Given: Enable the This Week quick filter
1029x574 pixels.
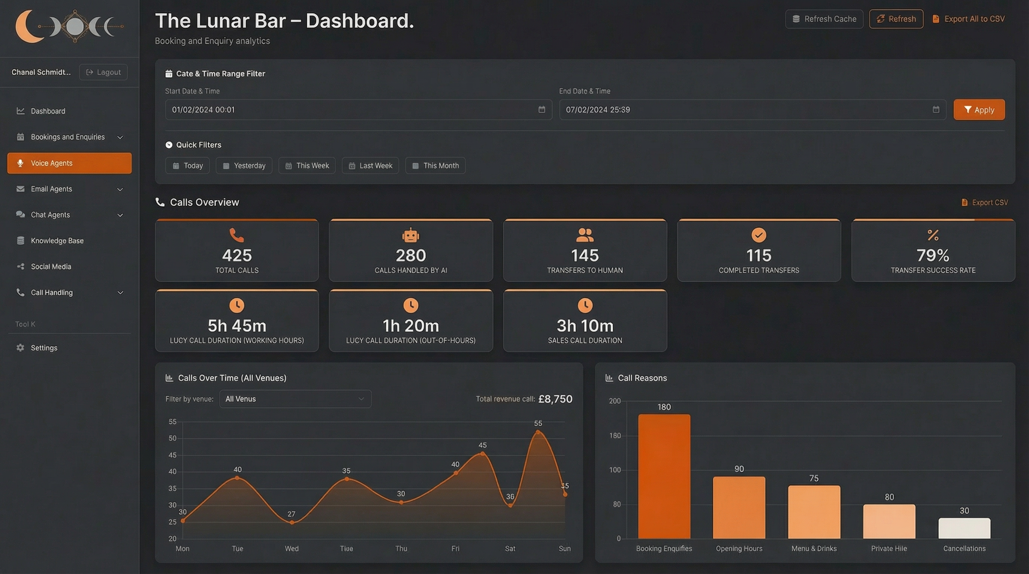Looking at the screenshot, I should tap(307, 165).
